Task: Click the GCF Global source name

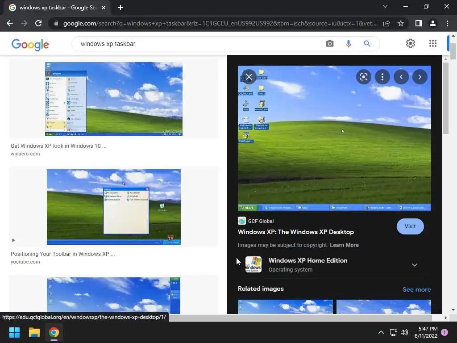Action: point(261,221)
